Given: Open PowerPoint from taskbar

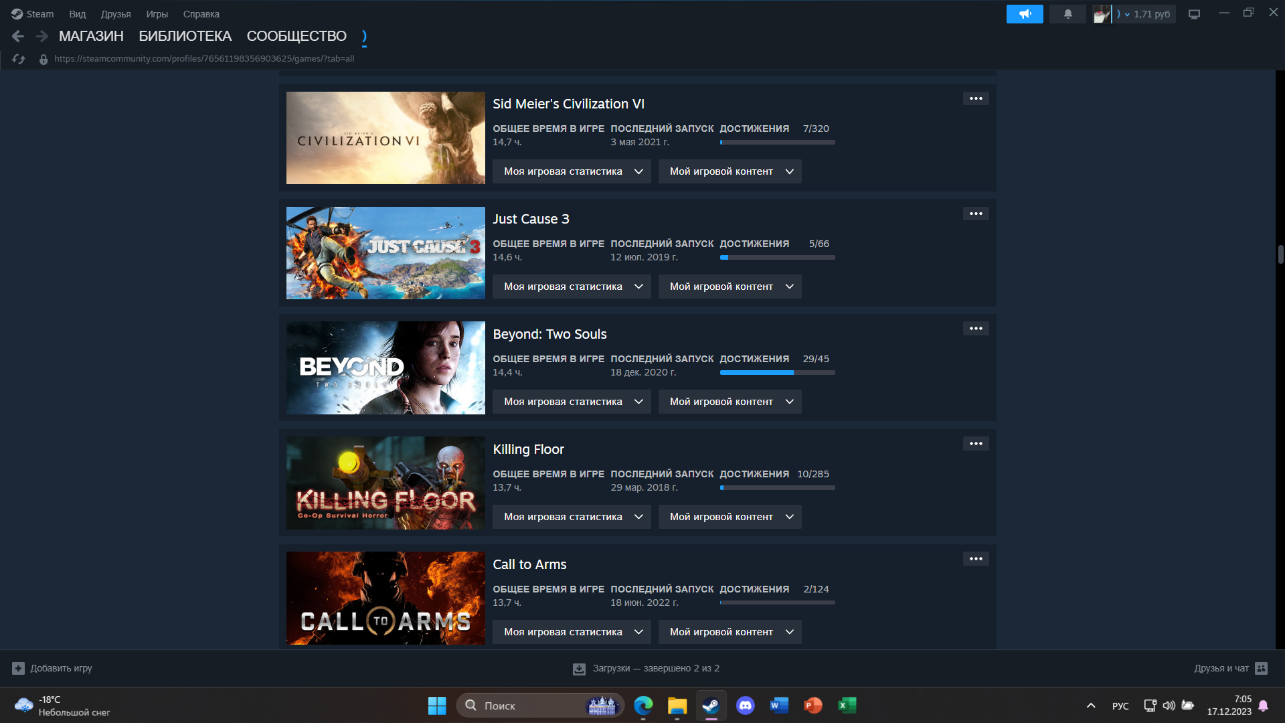Looking at the screenshot, I should (x=813, y=706).
